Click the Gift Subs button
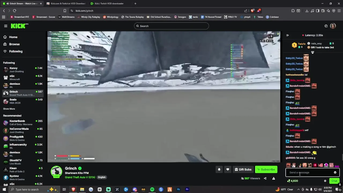This screenshot has height=193, width=343. tap(243, 169)
